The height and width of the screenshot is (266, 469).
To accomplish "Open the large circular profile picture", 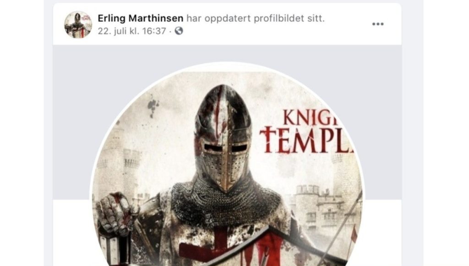I will (227, 168).
